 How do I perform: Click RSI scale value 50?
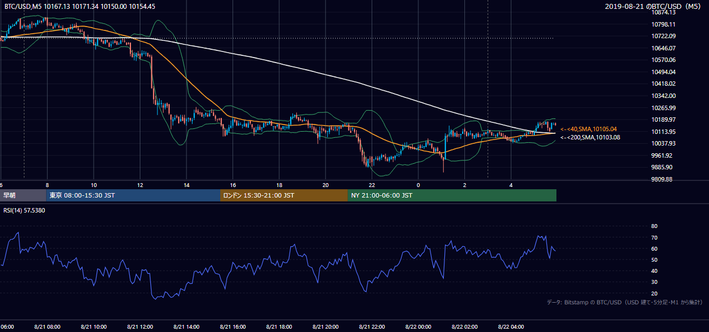tap(654, 260)
